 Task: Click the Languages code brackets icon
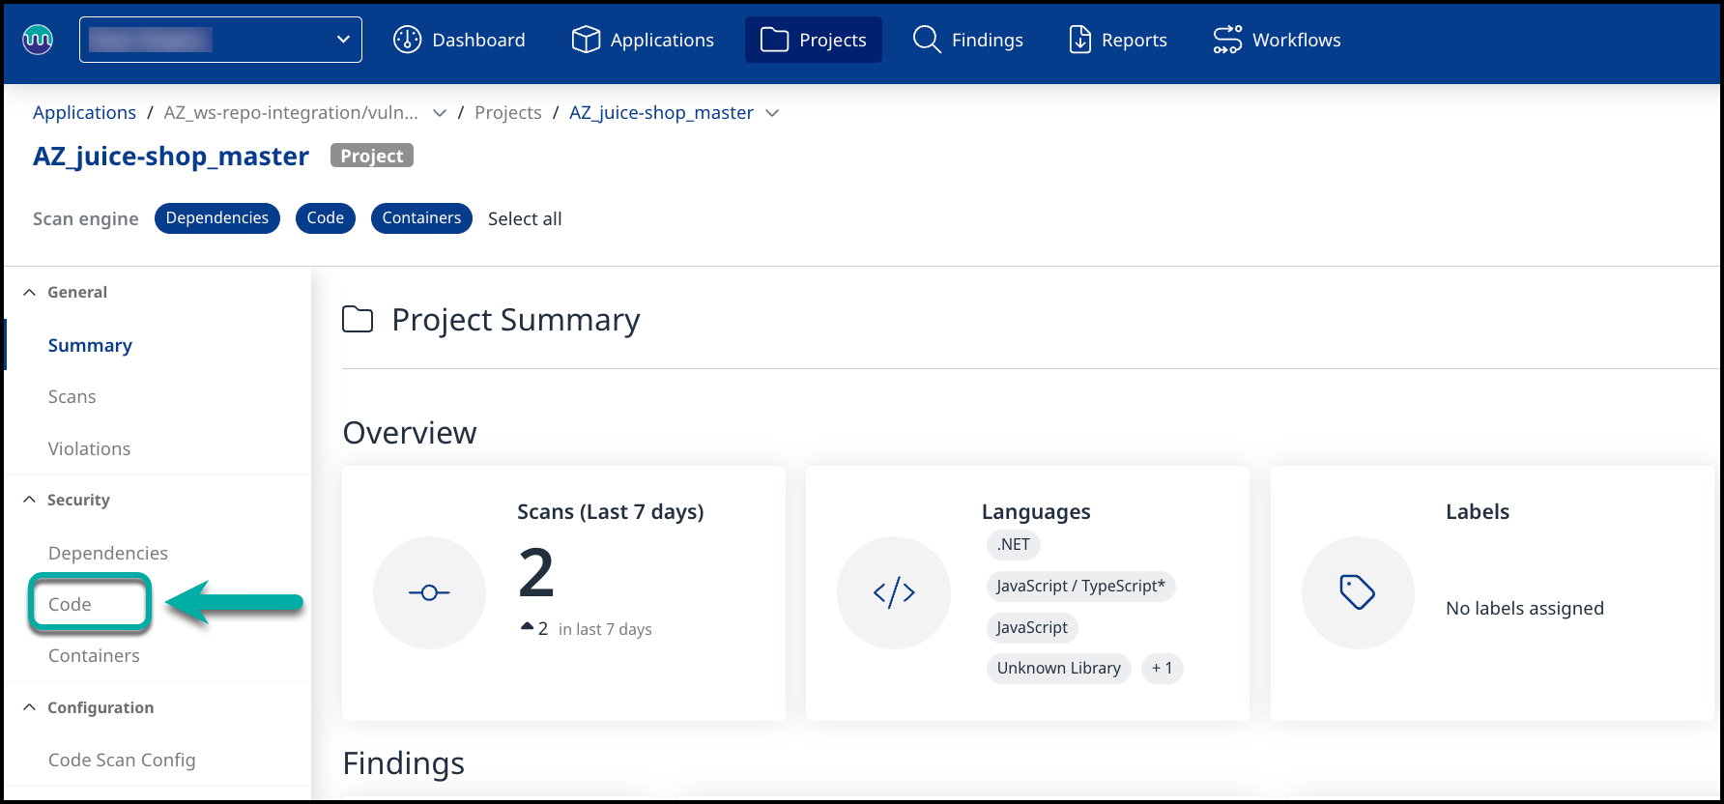894,592
